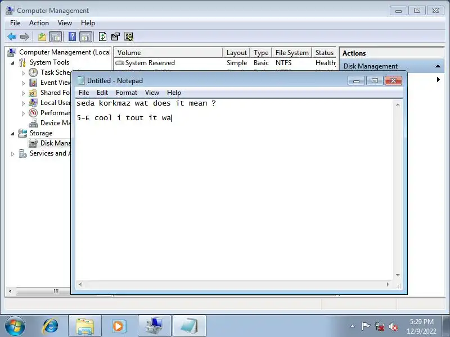Image resolution: width=450 pixels, height=337 pixels.
Task: Collapse the Storage tree node
Action: [12, 134]
